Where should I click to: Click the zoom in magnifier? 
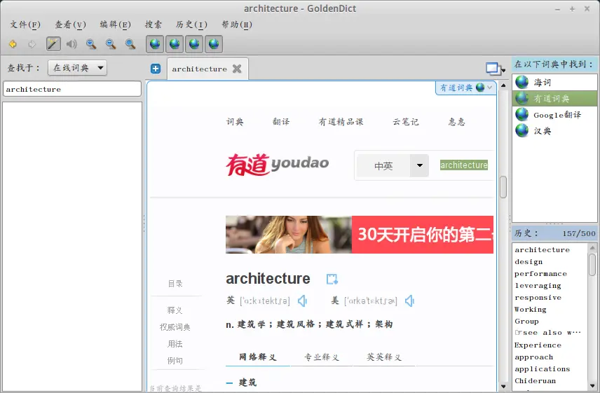[x=91, y=44]
